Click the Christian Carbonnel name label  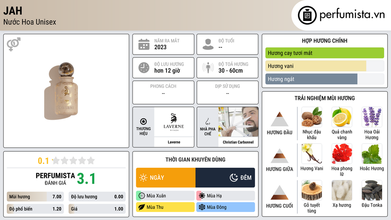(238, 142)
